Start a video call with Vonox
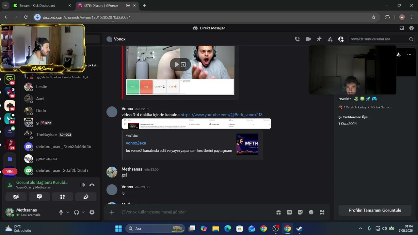This screenshot has width=418, height=235. [308, 39]
